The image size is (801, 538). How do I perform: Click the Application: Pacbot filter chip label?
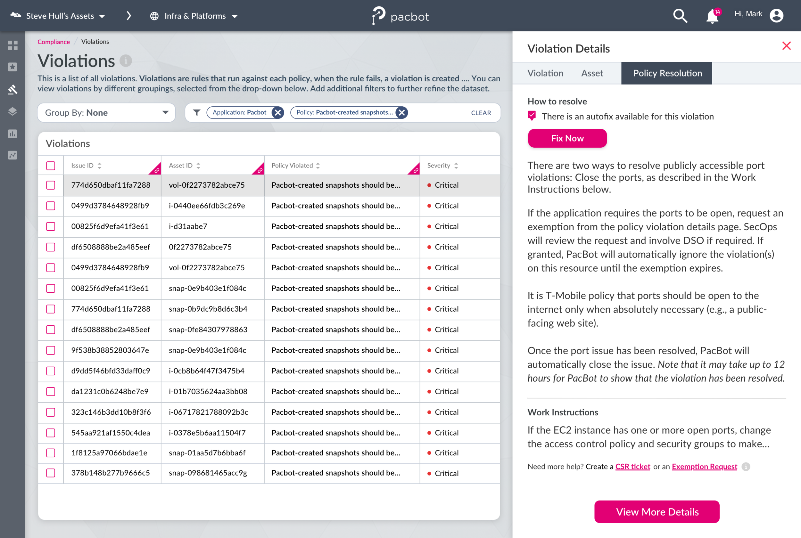point(239,112)
